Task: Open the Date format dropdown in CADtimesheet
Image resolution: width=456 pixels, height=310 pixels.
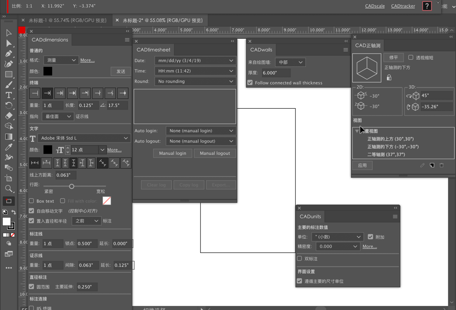Action: (x=195, y=60)
